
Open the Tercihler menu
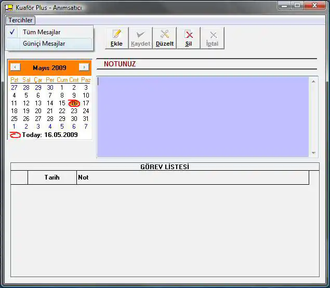tap(20, 20)
